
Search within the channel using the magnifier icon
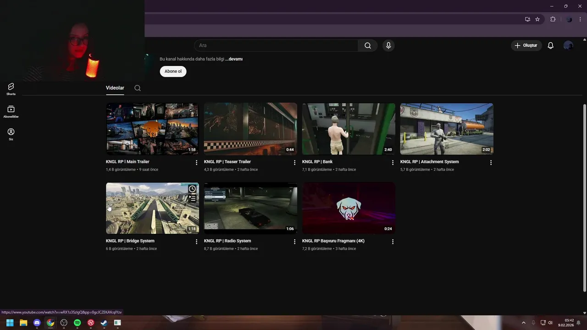tap(138, 88)
